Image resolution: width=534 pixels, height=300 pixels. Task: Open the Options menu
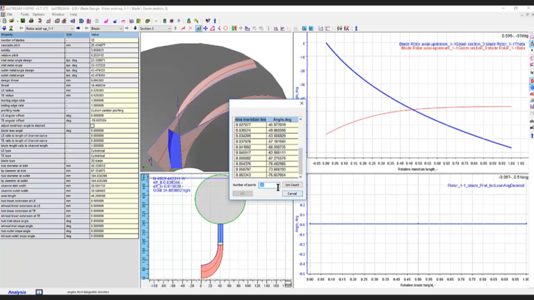pyautogui.click(x=38, y=15)
